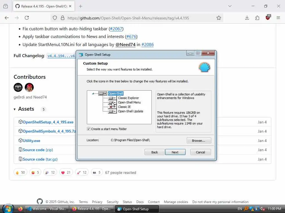Click eyes reaction with 5

pyautogui.click(x=97, y=173)
